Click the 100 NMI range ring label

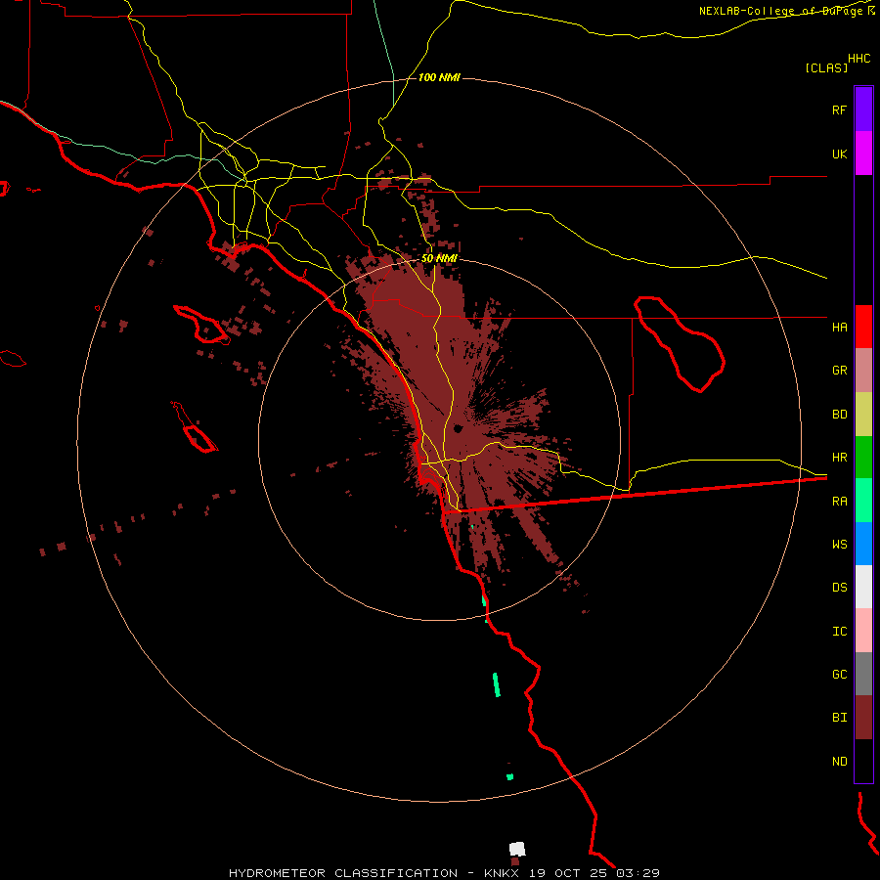point(439,77)
